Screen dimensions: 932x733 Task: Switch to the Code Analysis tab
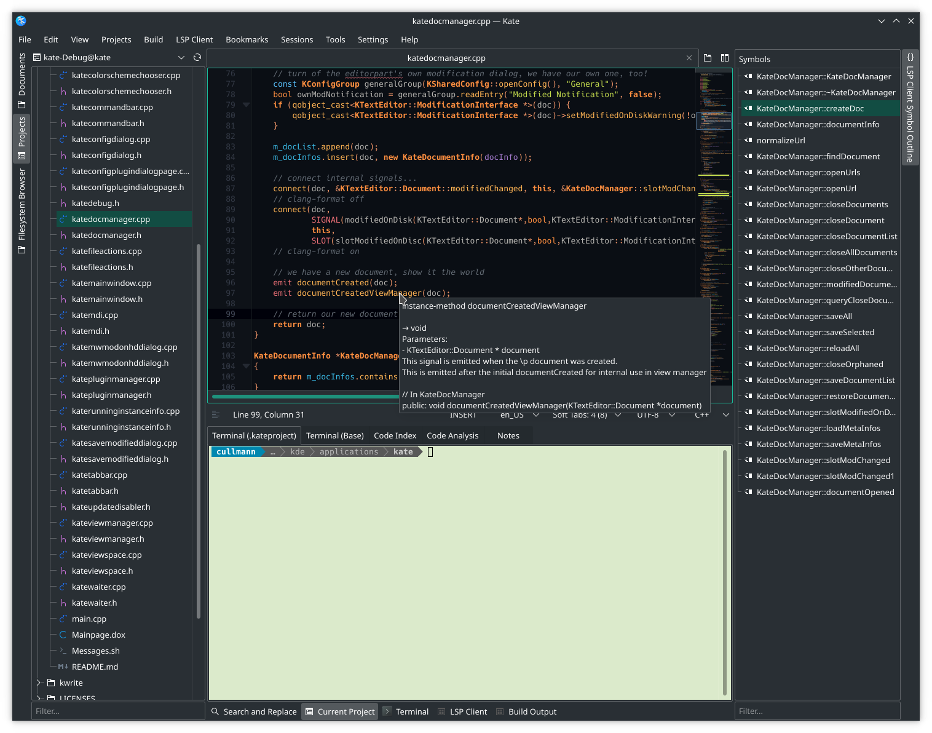click(452, 435)
